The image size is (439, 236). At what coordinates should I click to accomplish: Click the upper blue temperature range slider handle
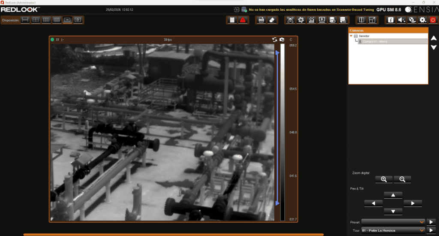277,53
